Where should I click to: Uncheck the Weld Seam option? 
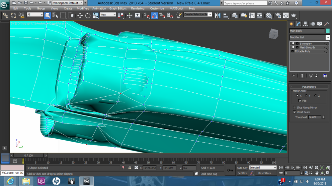294,112
